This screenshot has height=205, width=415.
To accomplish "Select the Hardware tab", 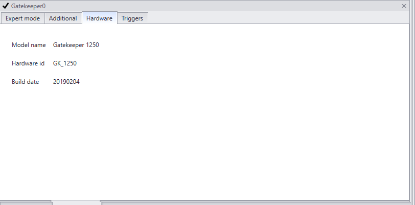I will [x=99, y=18].
